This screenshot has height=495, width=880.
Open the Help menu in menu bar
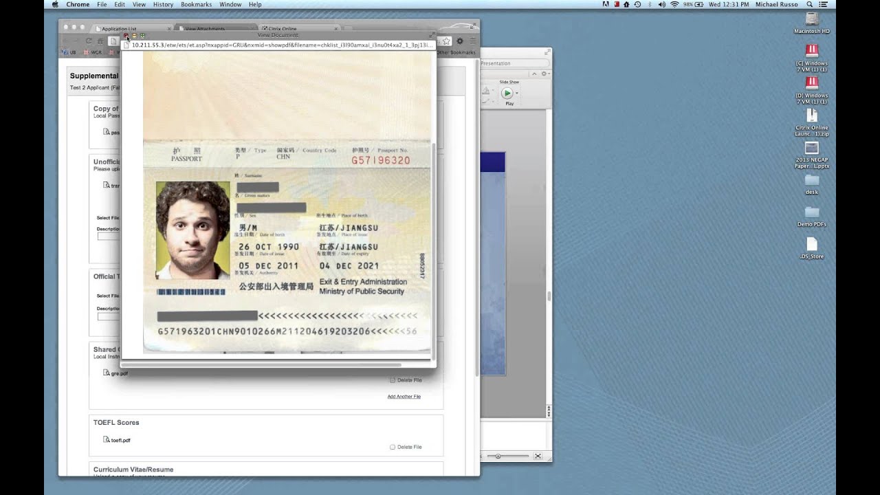(x=255, y=4)
